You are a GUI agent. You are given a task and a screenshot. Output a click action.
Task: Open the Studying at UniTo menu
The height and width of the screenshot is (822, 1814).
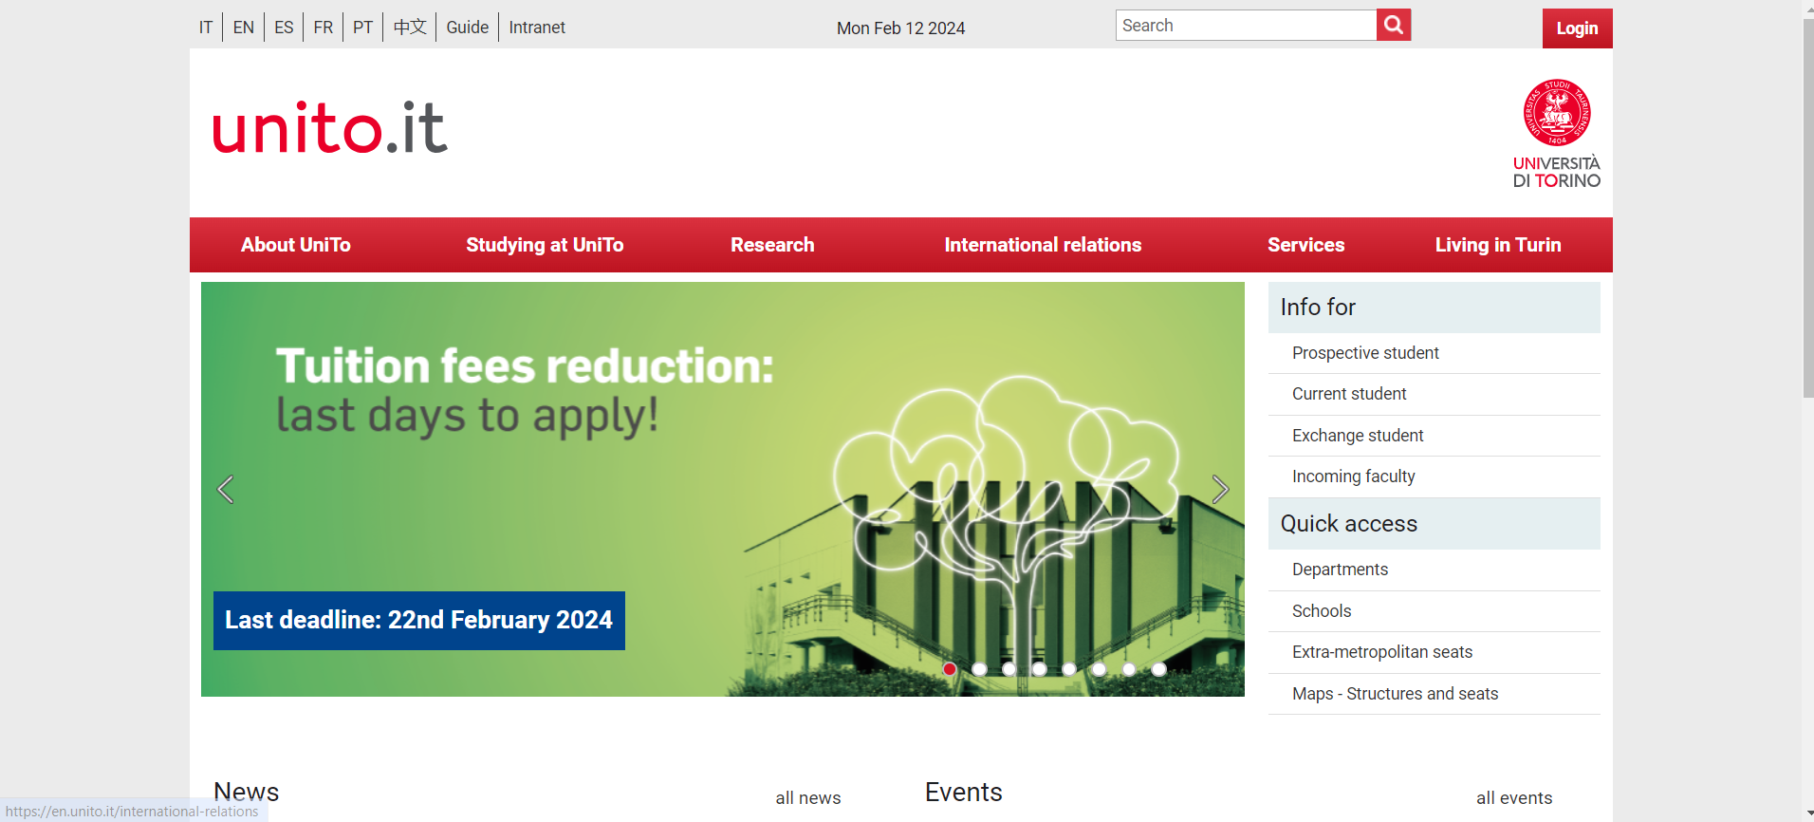point(545,245)
